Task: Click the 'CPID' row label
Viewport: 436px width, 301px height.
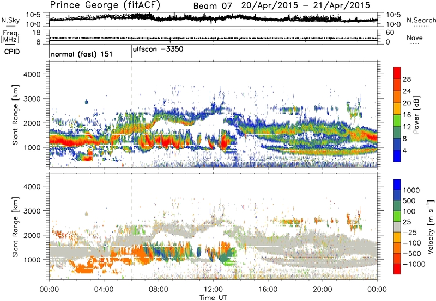Action: [x=12, y=52]
